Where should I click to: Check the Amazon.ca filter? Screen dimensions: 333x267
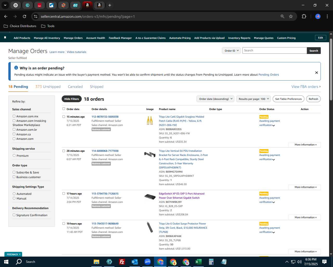[x=14, y=134]
